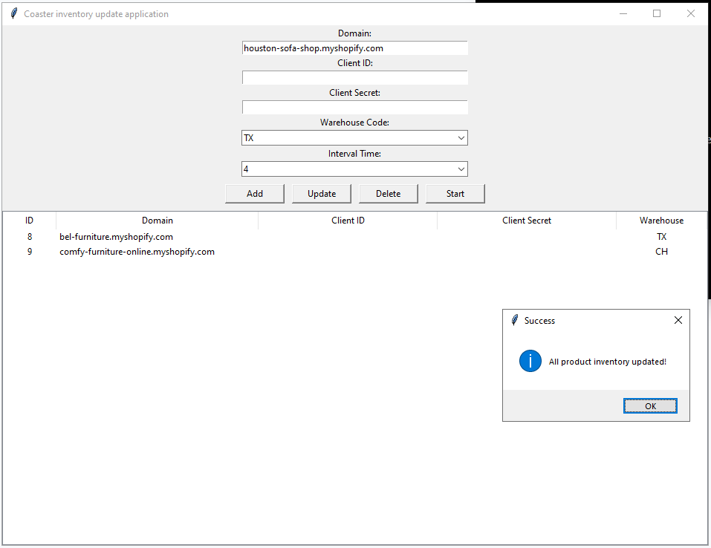This screenshot has height=548, width=711.
Task: Click the Domain column header
Action: pos(158,220)
